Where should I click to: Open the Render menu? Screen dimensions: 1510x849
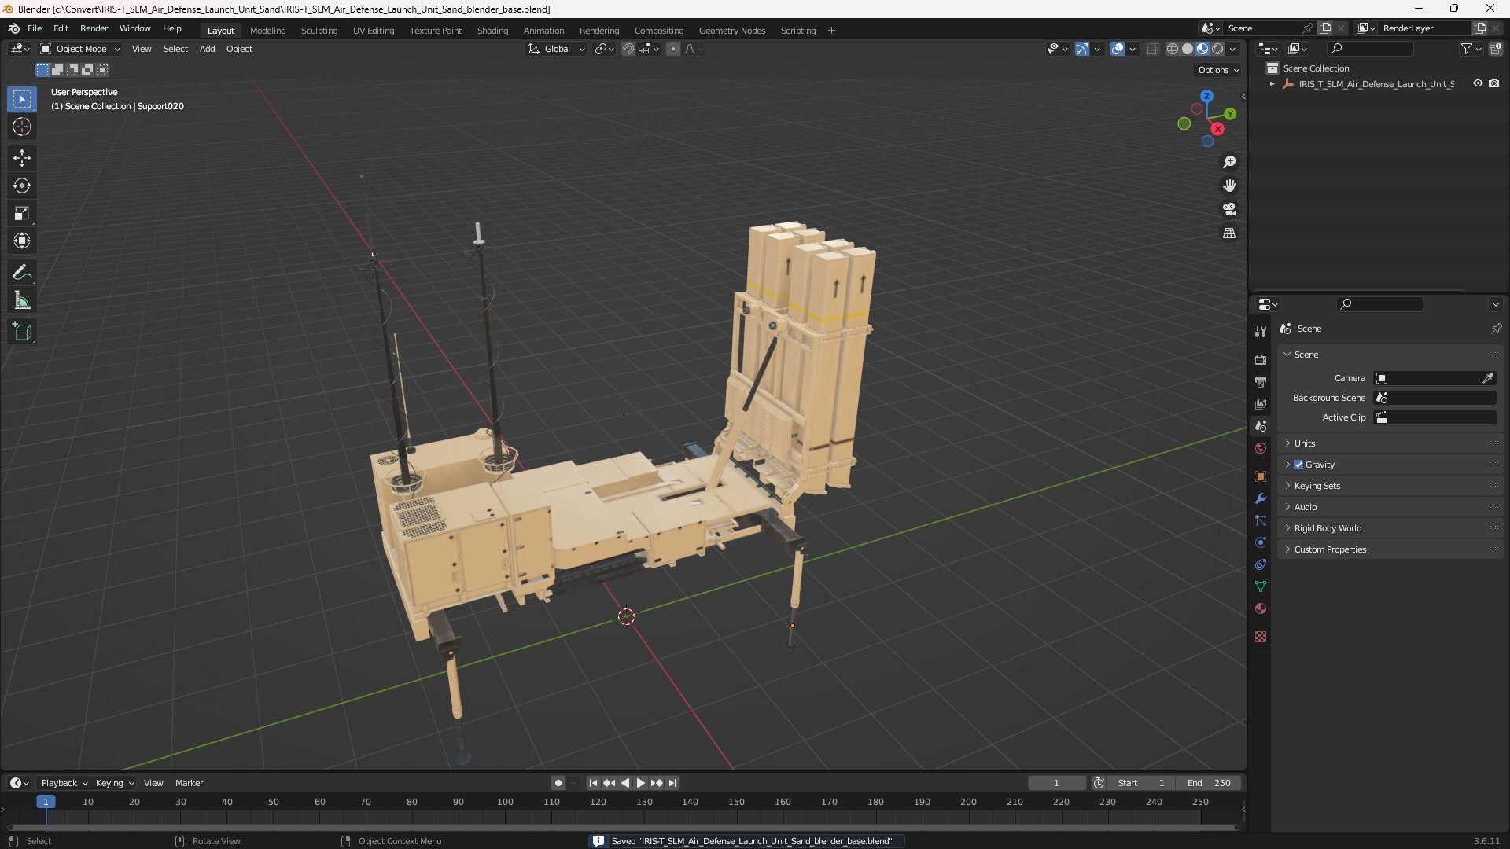(94, 28)
